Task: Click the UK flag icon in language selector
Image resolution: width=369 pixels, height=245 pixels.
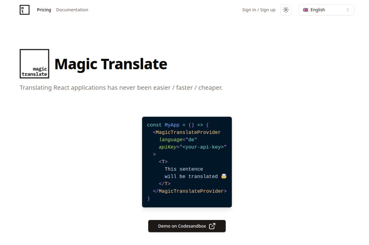Action: pyautogui.click(x=306, y=10)
